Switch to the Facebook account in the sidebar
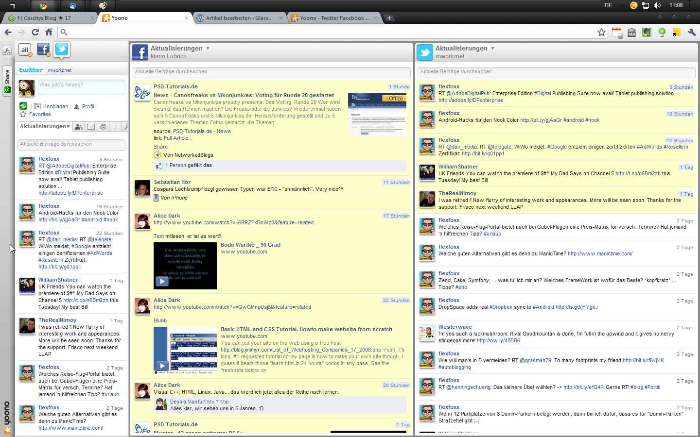Screen dimensions: 700x437 [43, 49]
